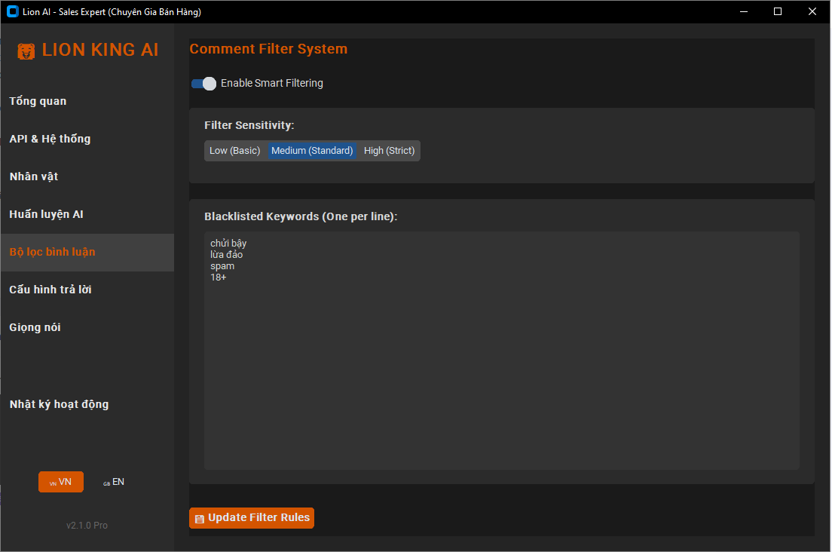The image size is (832, 552).
Task: View Nhật ký hoạt động log
Action: (59, 404)
